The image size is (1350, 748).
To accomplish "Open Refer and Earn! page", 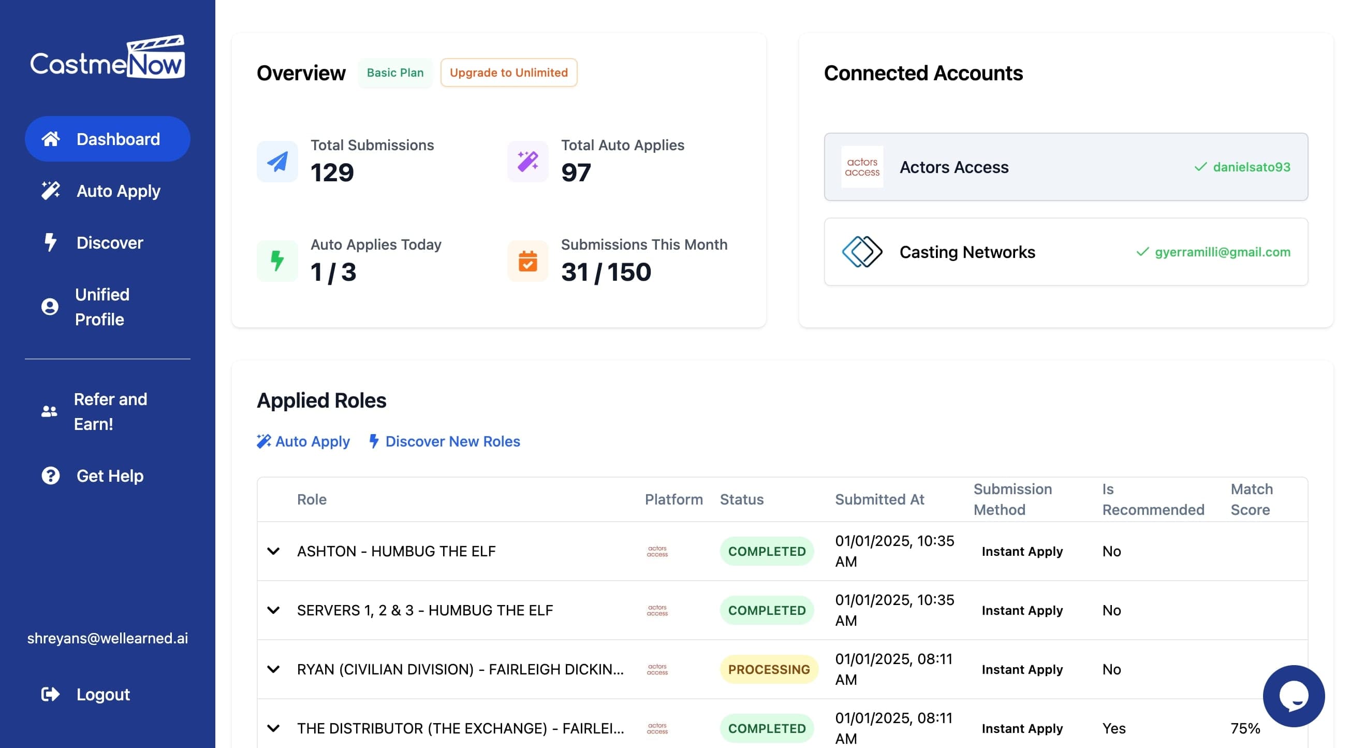I will (x=108, y=411).
